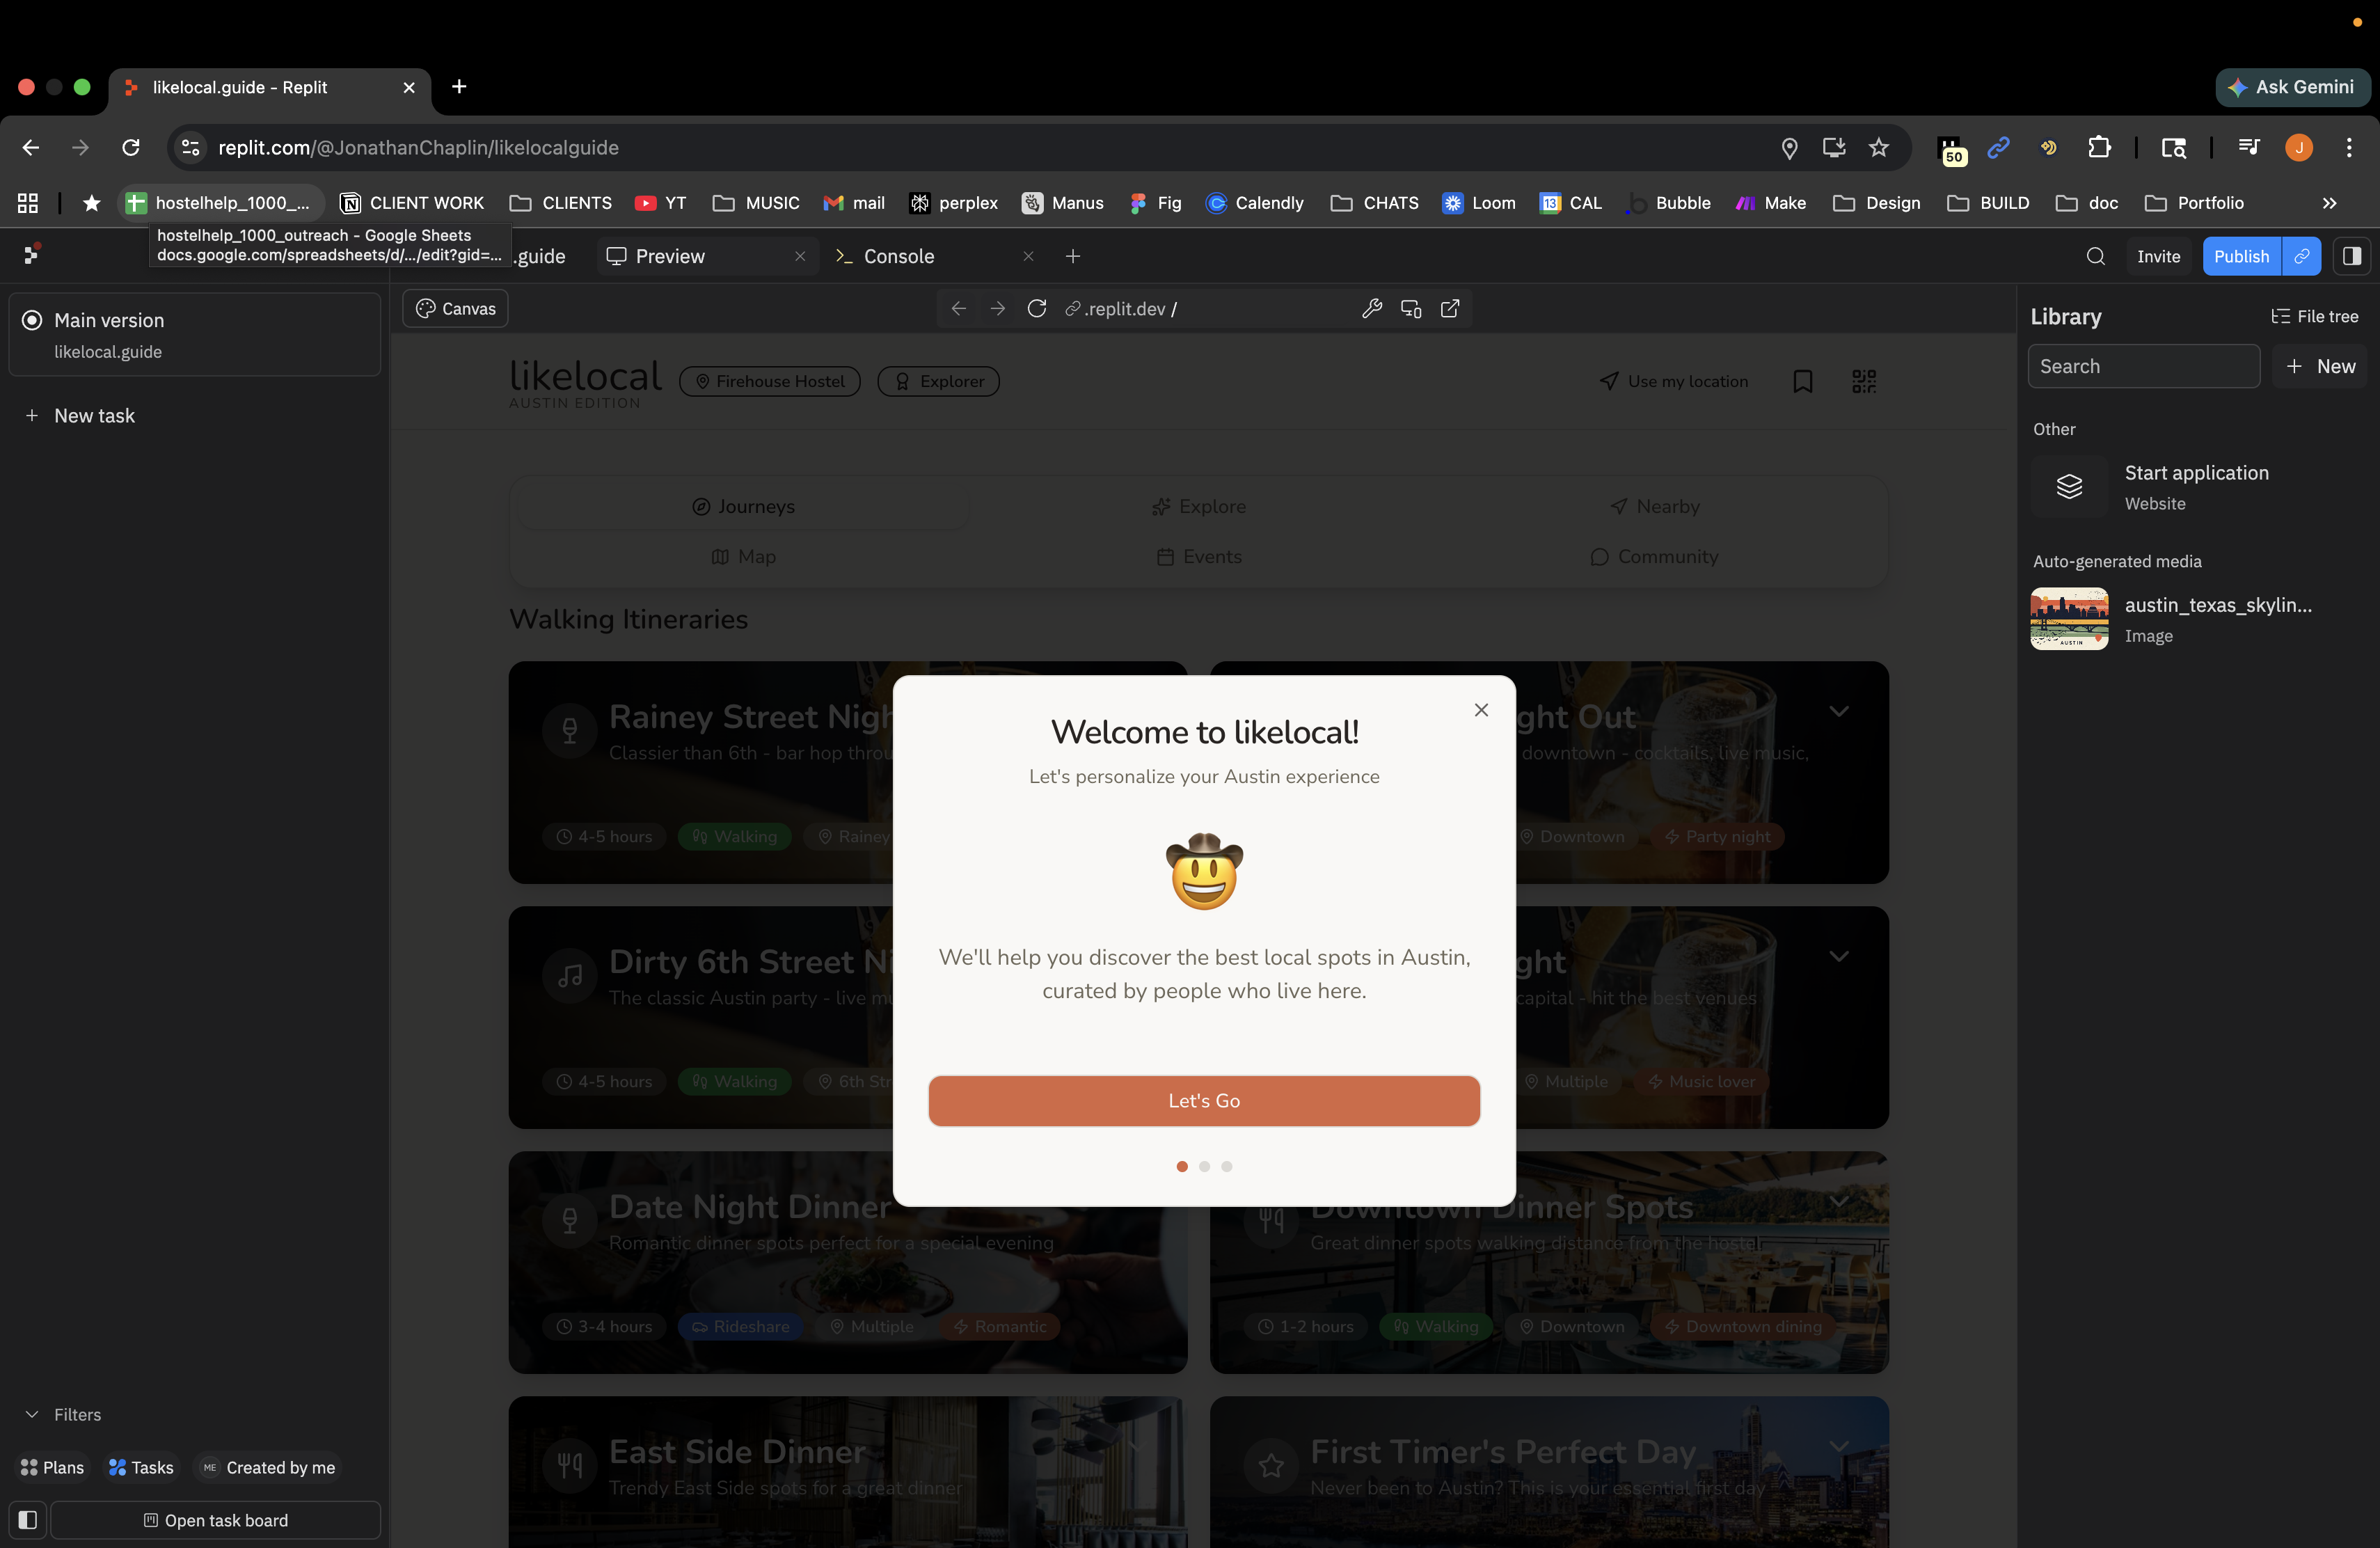Show the hidden bookmarks overflow chevron

tap(2329, 203)
